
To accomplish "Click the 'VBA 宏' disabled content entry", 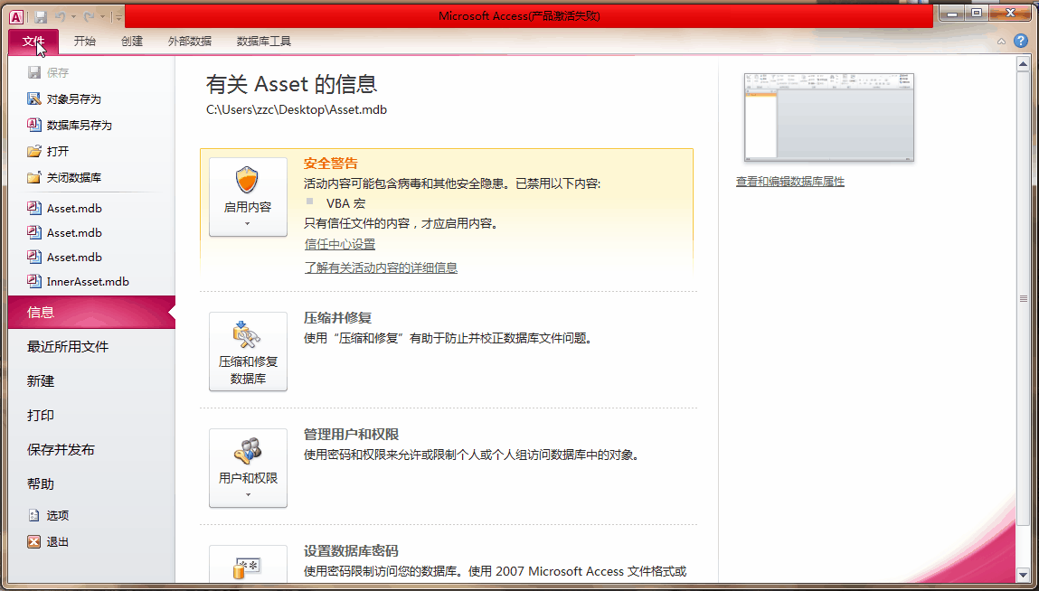I will 346,203.
